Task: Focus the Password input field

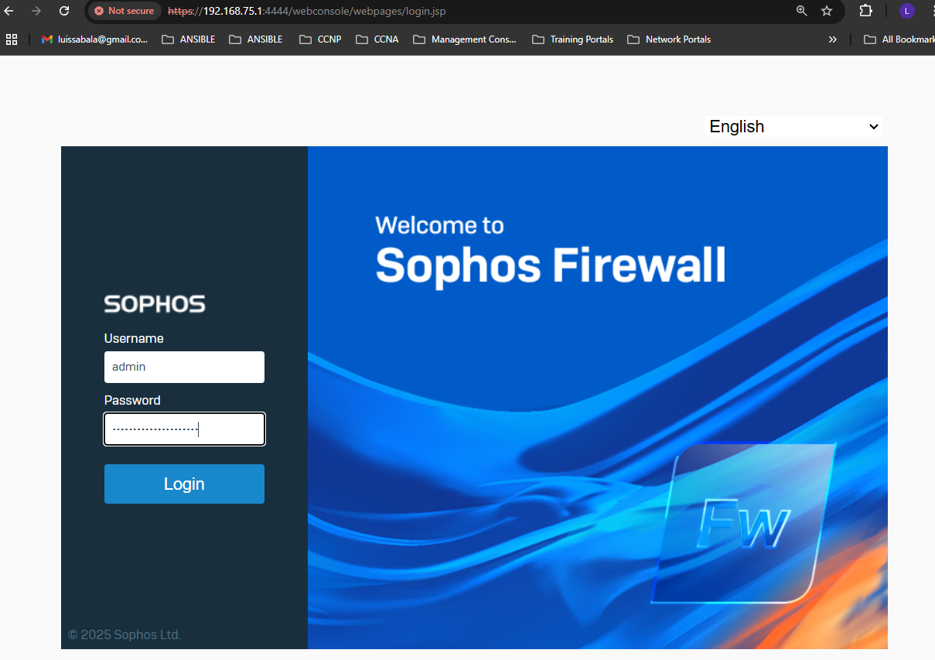Action: 184,429
